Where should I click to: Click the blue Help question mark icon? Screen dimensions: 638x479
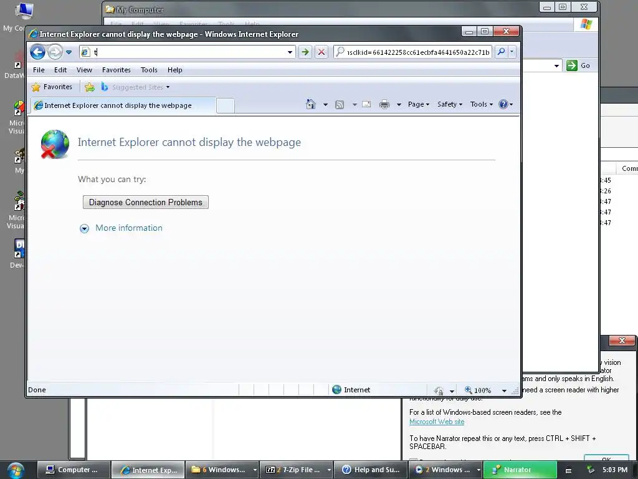pyautogui.click(x=503, y=104)
